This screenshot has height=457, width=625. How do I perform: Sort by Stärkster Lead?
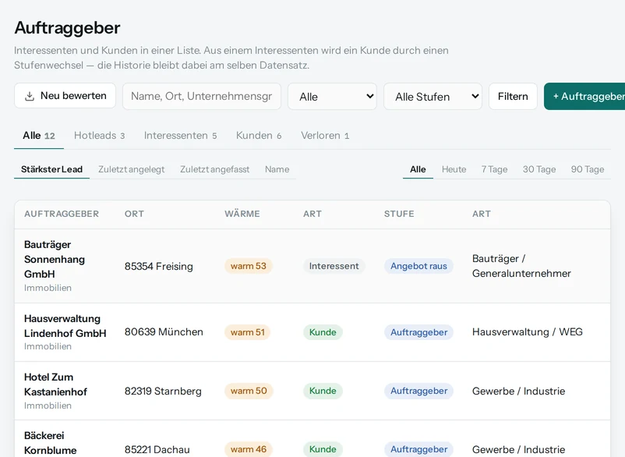(51, 169)
